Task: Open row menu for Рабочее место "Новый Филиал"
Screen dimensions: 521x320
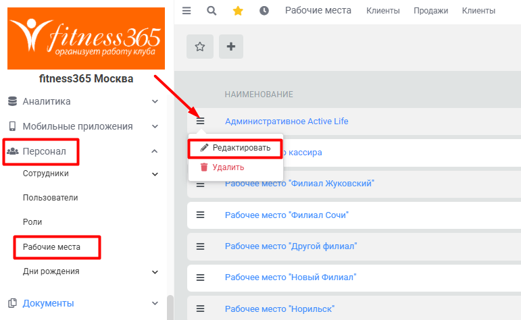Action: point(201,277)
